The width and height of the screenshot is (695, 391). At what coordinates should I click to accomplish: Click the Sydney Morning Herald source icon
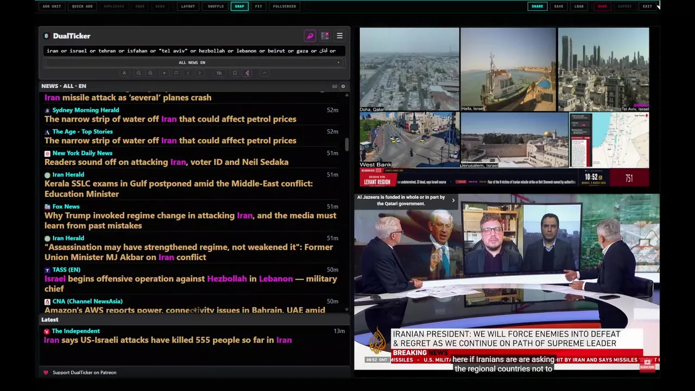[x=47, y=110]
